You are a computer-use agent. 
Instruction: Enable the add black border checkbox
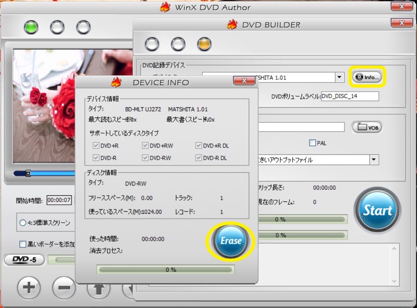coord(23,244)
